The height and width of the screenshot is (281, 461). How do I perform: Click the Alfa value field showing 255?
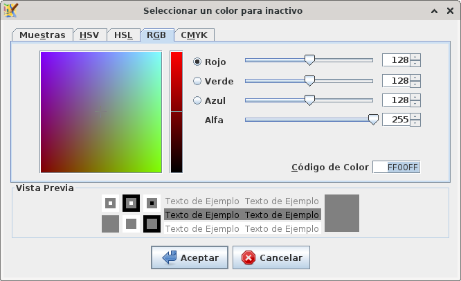(x=396, y=120)
